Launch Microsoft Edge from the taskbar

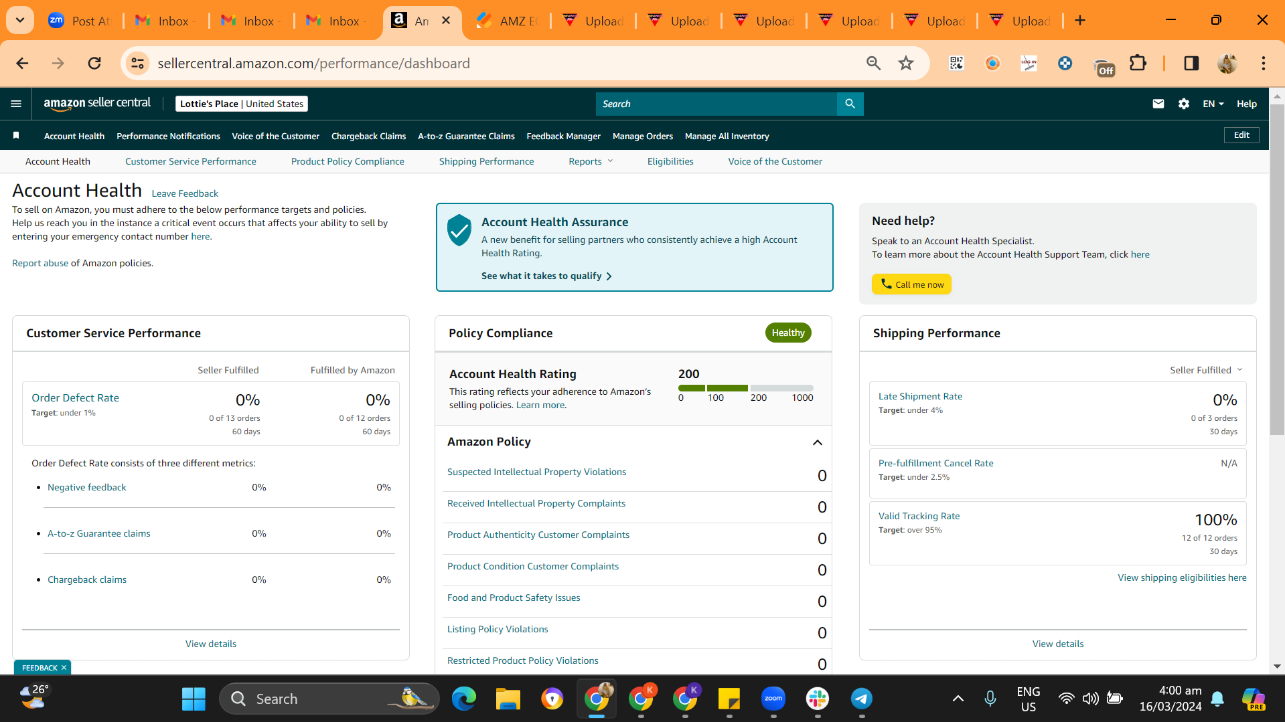[463, 699]
